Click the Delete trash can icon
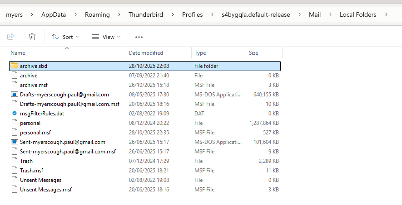402x205 pixels. tap(32, 37)
